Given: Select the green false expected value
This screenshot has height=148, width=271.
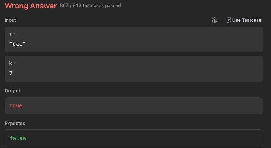Looking at the screenshot, I should pyautogui.click(x=18, y=138).
